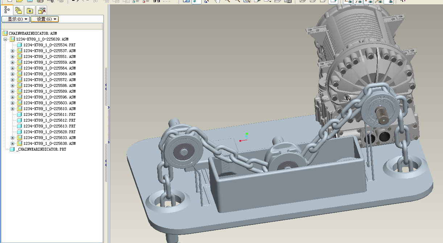
Task: Open the Connections navigator tab with hammer icon
Action: [42, 10]
